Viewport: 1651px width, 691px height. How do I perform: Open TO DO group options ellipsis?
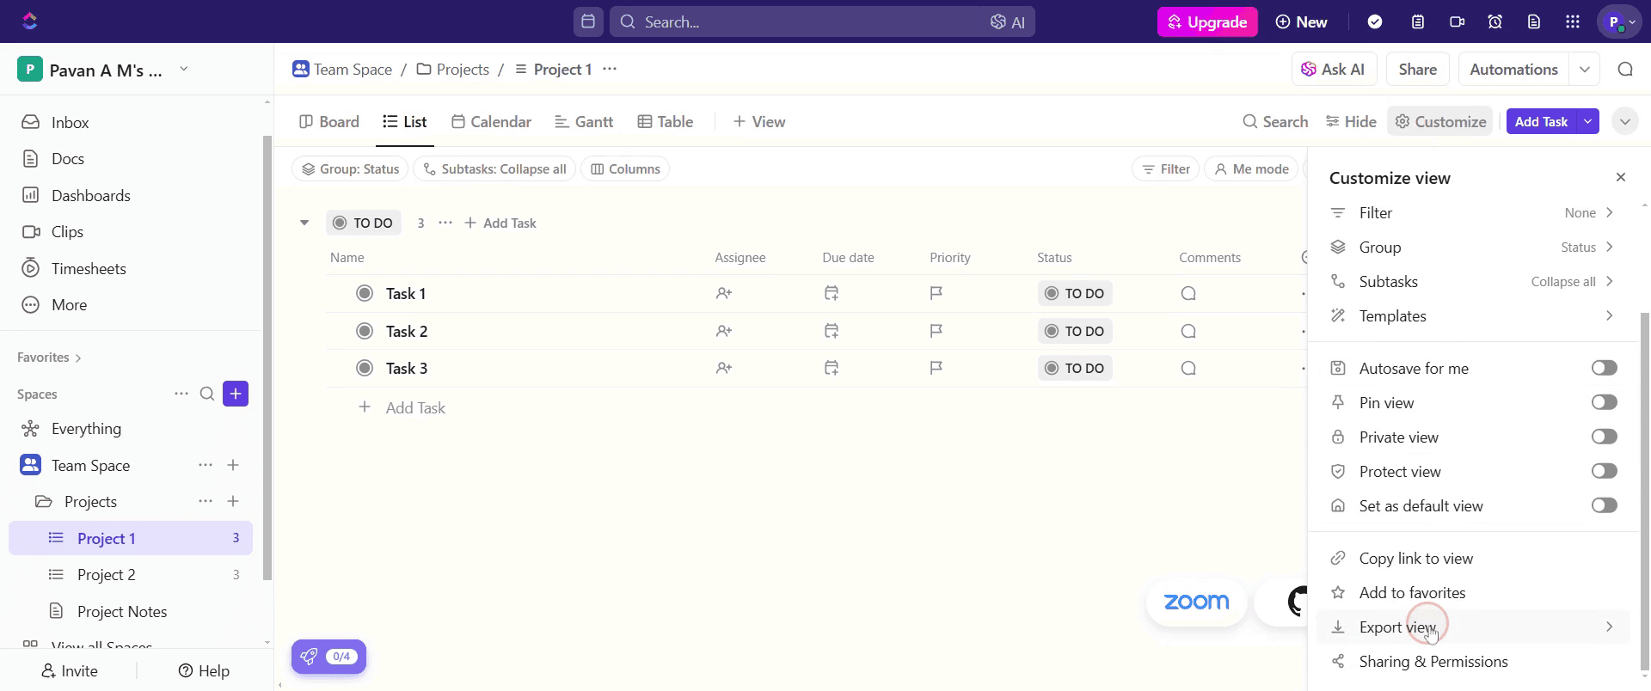[445, 223]
